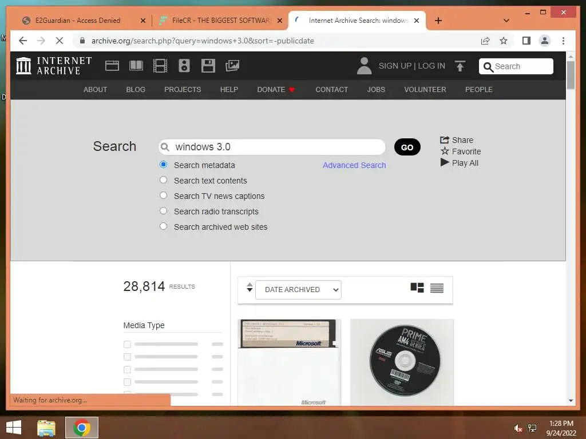The image size is (586, 439).
Task: Click the upload arrow icon
Action: click(460, 66)
